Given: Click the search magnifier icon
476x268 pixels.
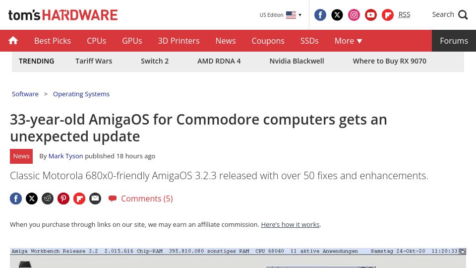Looking at the screenshot, I should click(463, 15).
